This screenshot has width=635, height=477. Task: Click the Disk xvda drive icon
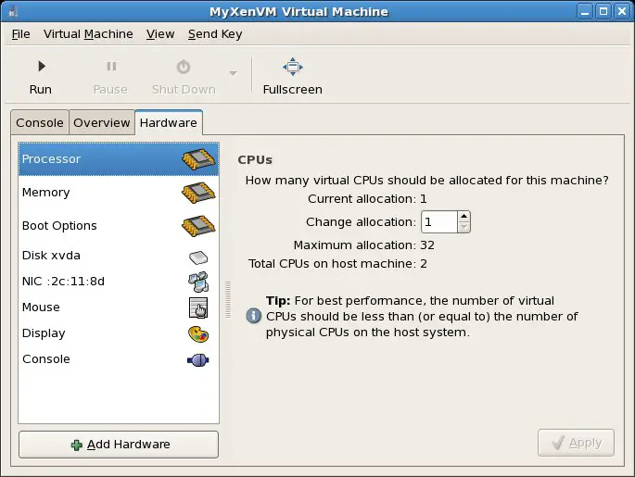198,257
